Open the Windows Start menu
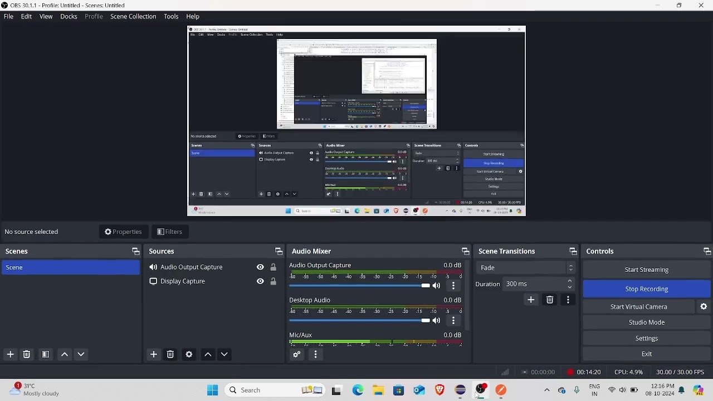713x401 pixels. click(212, 390)
